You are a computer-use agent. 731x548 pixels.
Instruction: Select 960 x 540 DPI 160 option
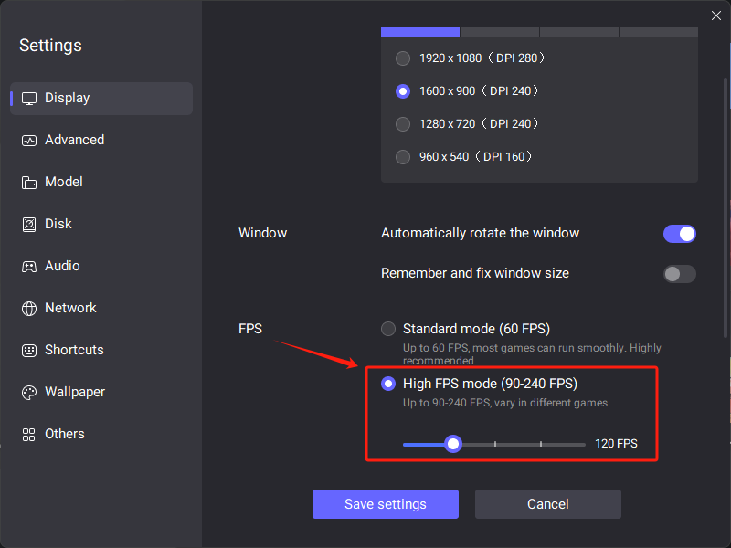tap(403, 157)
